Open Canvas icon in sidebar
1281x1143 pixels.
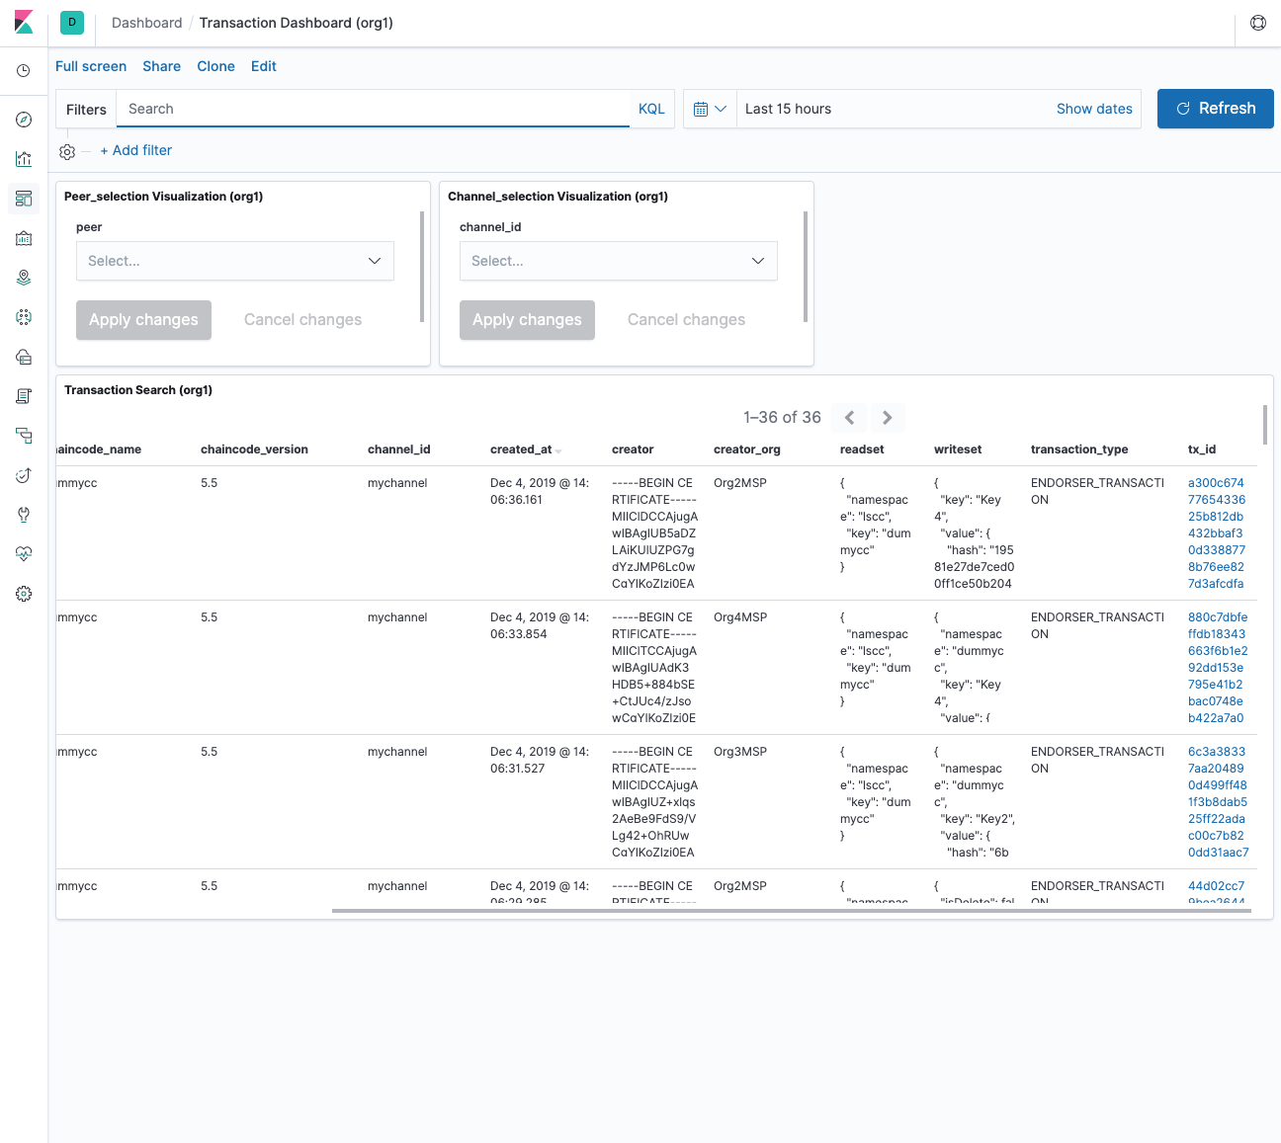[x=24, y=238]
